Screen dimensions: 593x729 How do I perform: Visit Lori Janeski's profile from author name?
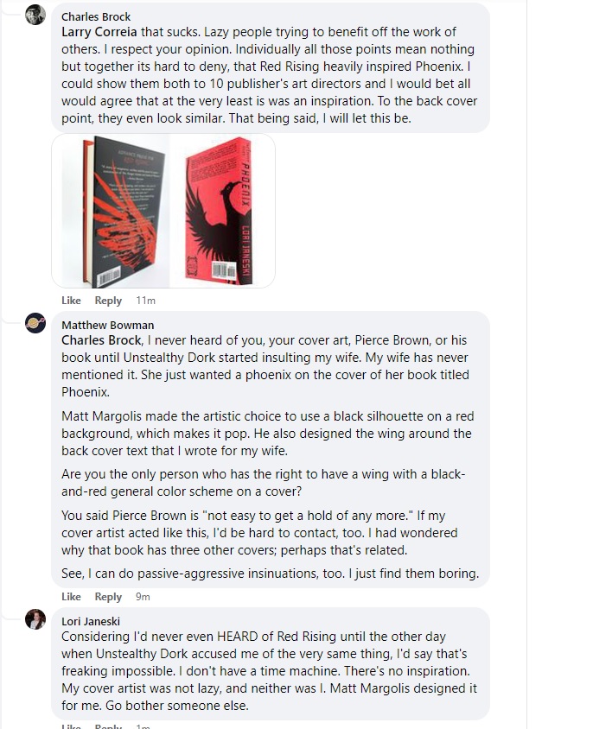click(91, 621)
